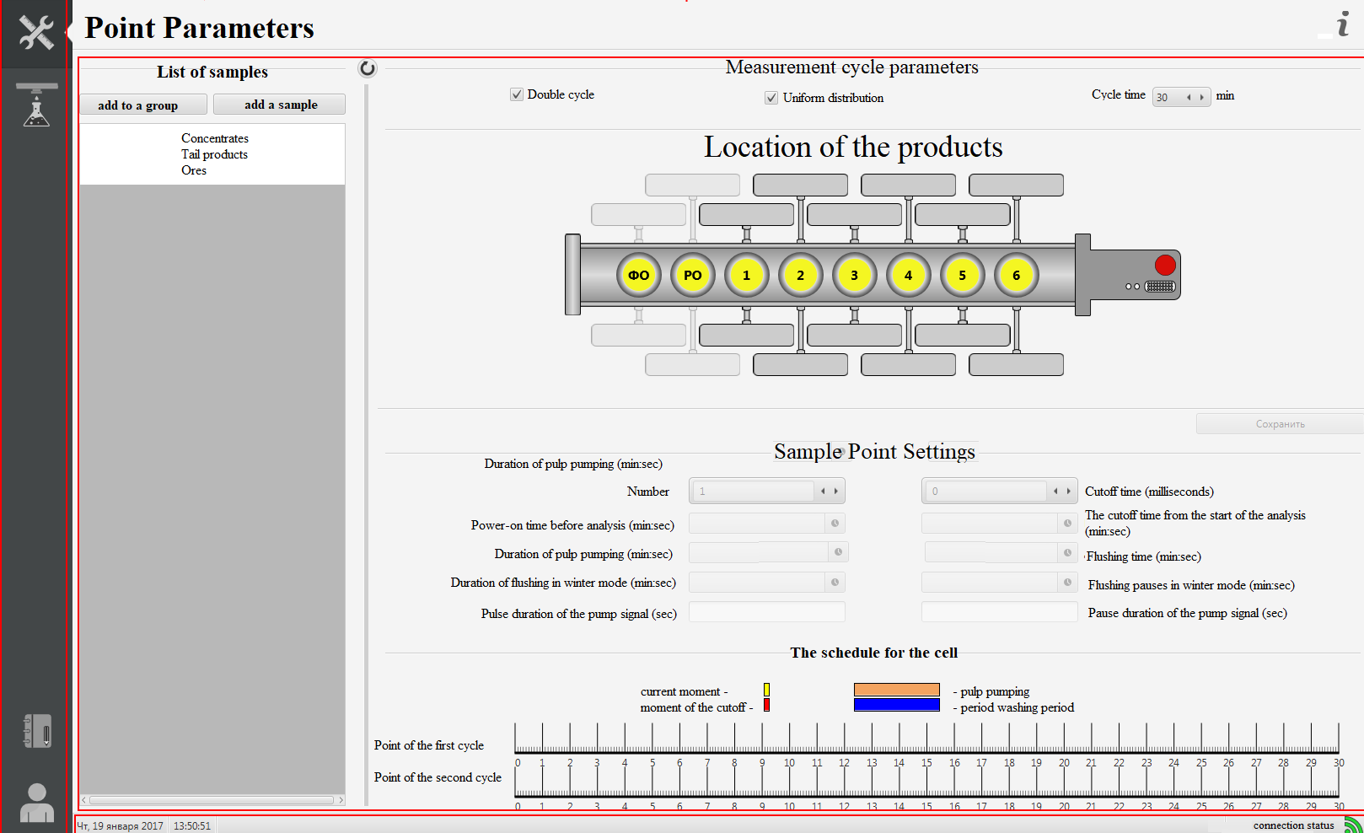Open the tools wrench and screwdriver icon

36,32
